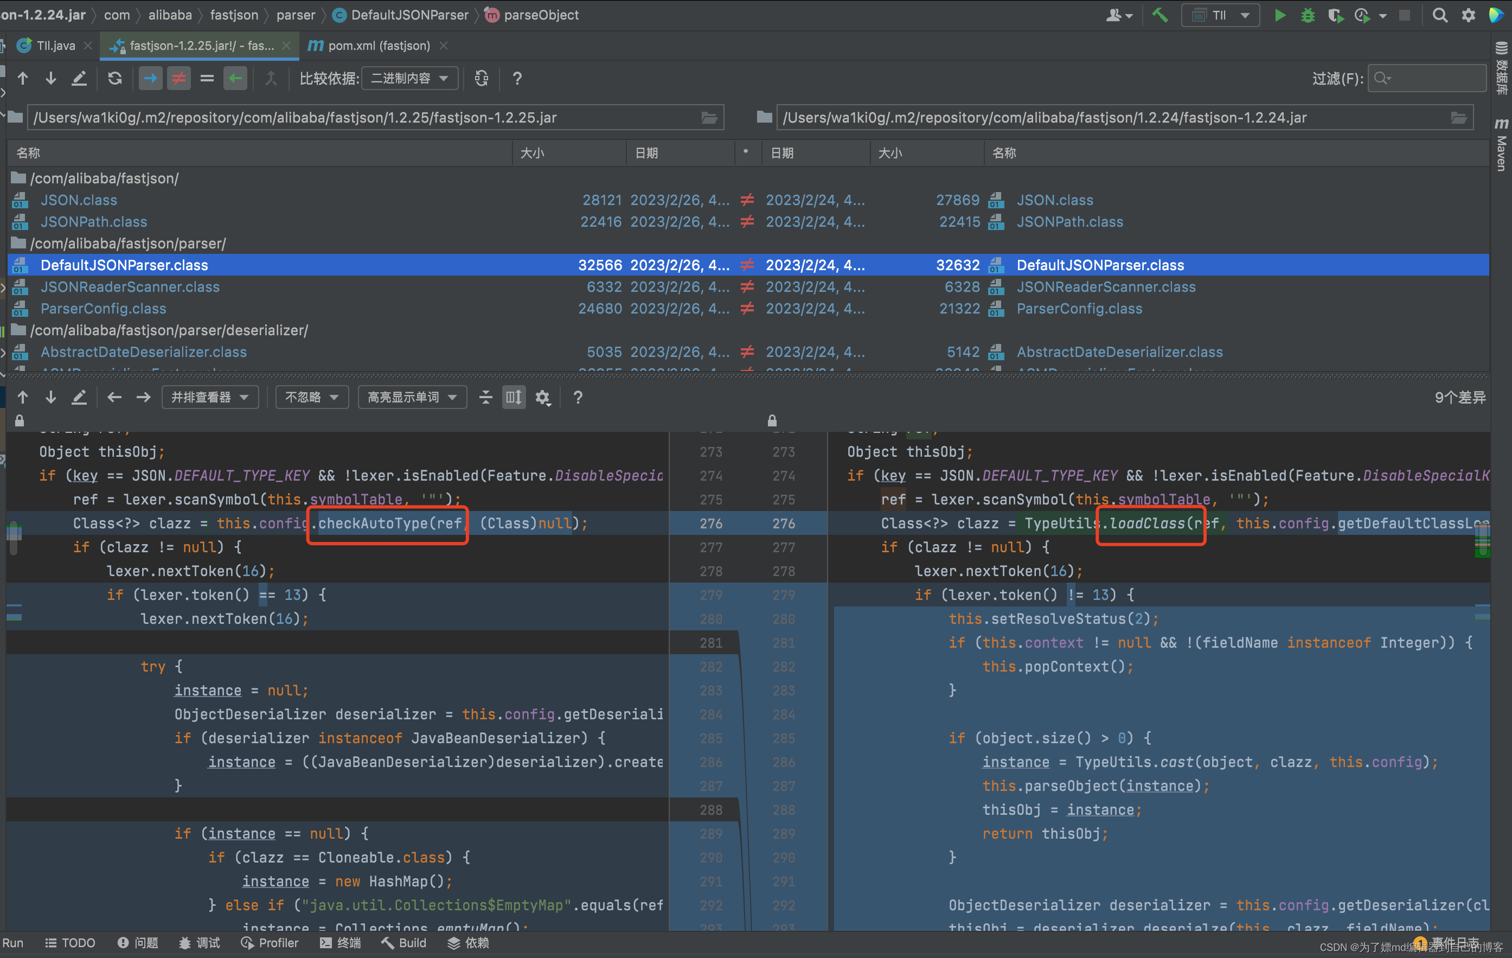Screen dimensions: 1512x958
Task: Open the TODO tool window
Action: tap(71, 943)
